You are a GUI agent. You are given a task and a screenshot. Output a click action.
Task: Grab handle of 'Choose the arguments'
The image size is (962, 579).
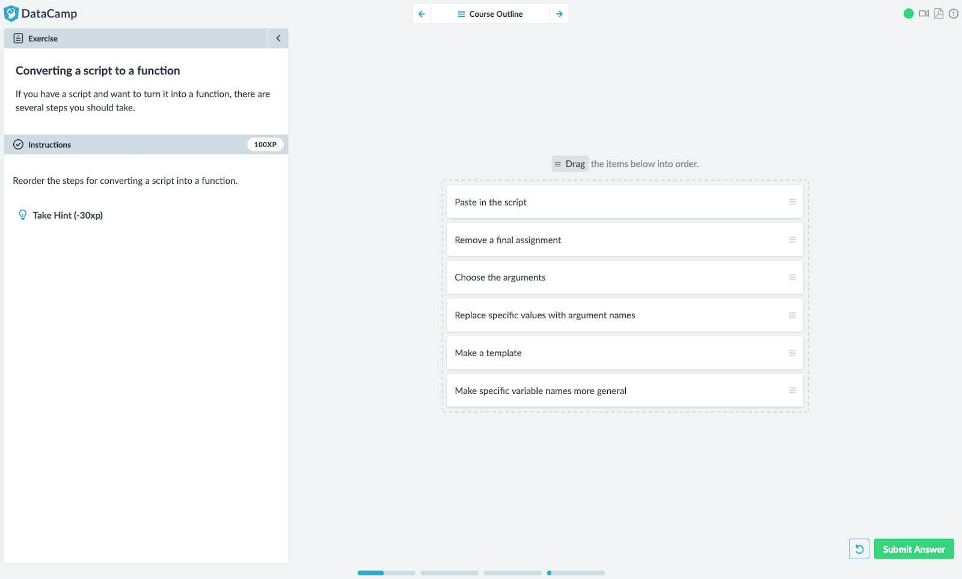[x=792, y=277]
